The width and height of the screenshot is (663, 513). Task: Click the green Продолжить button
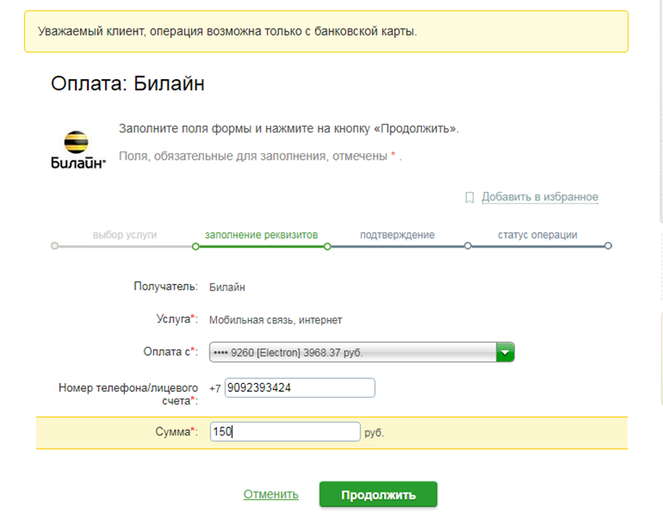[x=378, y=494]
